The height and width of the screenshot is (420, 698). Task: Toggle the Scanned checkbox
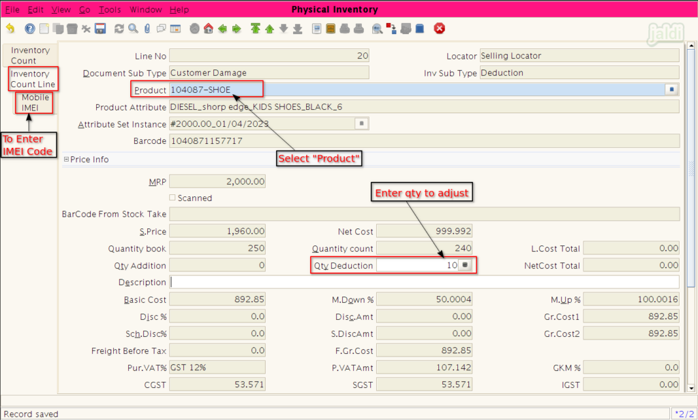[172, 198]
